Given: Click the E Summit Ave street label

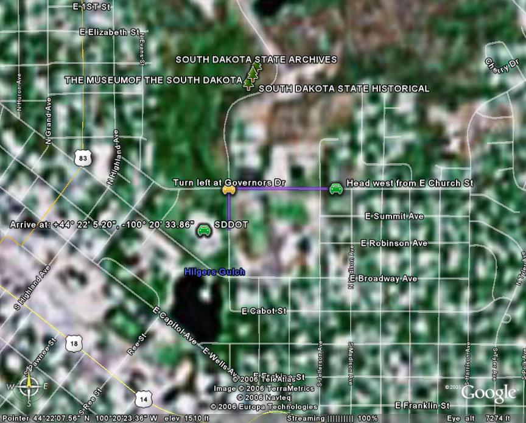Looking at the screenshot, I should pos(394,216).
